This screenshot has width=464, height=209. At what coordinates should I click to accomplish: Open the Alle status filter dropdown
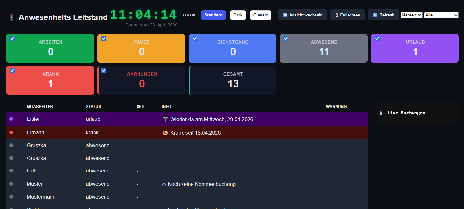(441, 15)
